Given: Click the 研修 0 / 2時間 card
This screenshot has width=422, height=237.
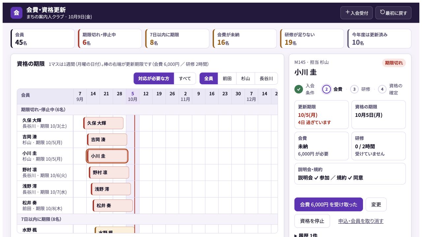Looking at the screenshot, I should click(378, 146).
